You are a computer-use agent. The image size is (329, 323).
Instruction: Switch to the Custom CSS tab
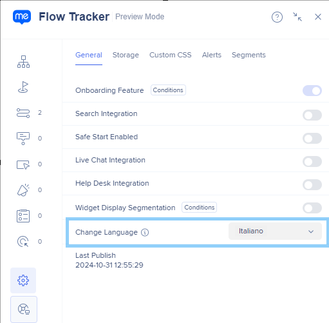pos(171,55)
